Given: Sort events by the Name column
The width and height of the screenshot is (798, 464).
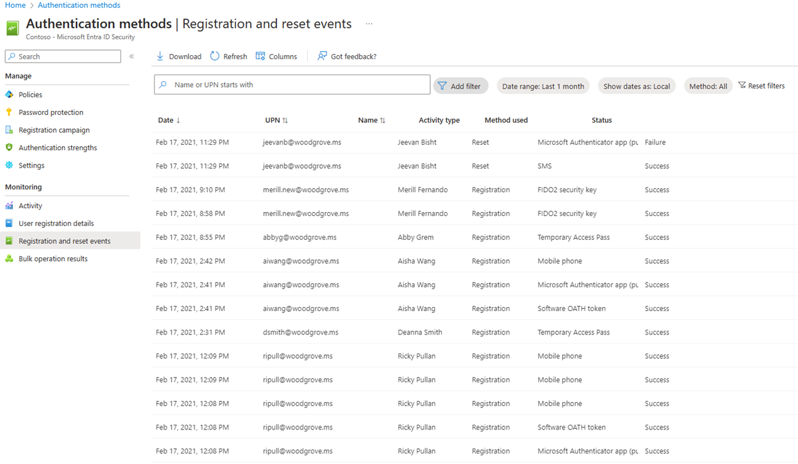Looking at the screenshot, I should pos(371,120).
